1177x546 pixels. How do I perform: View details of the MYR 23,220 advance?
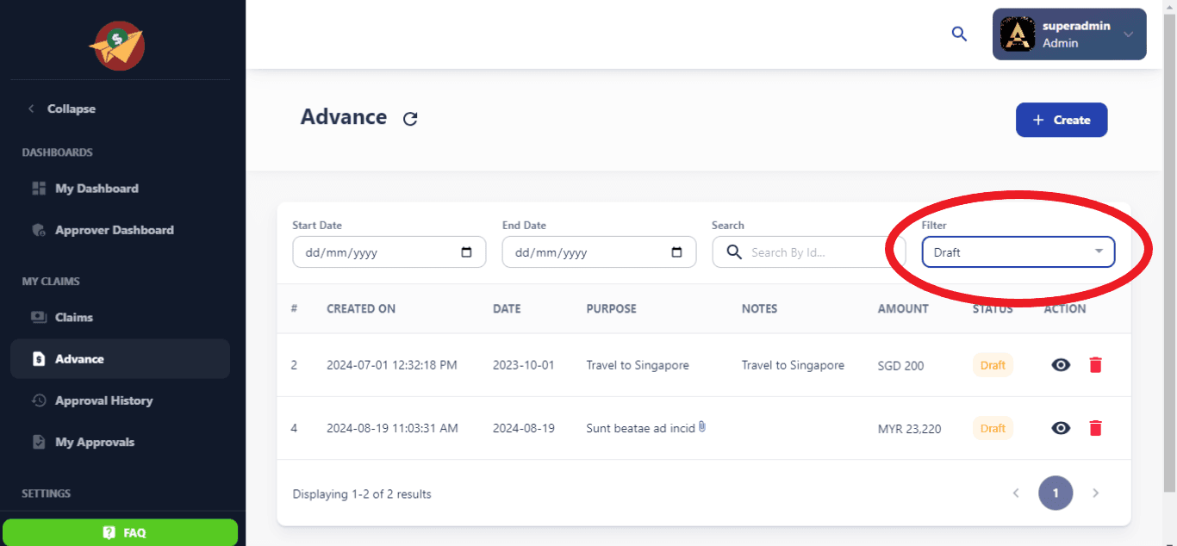[1061, 428]
